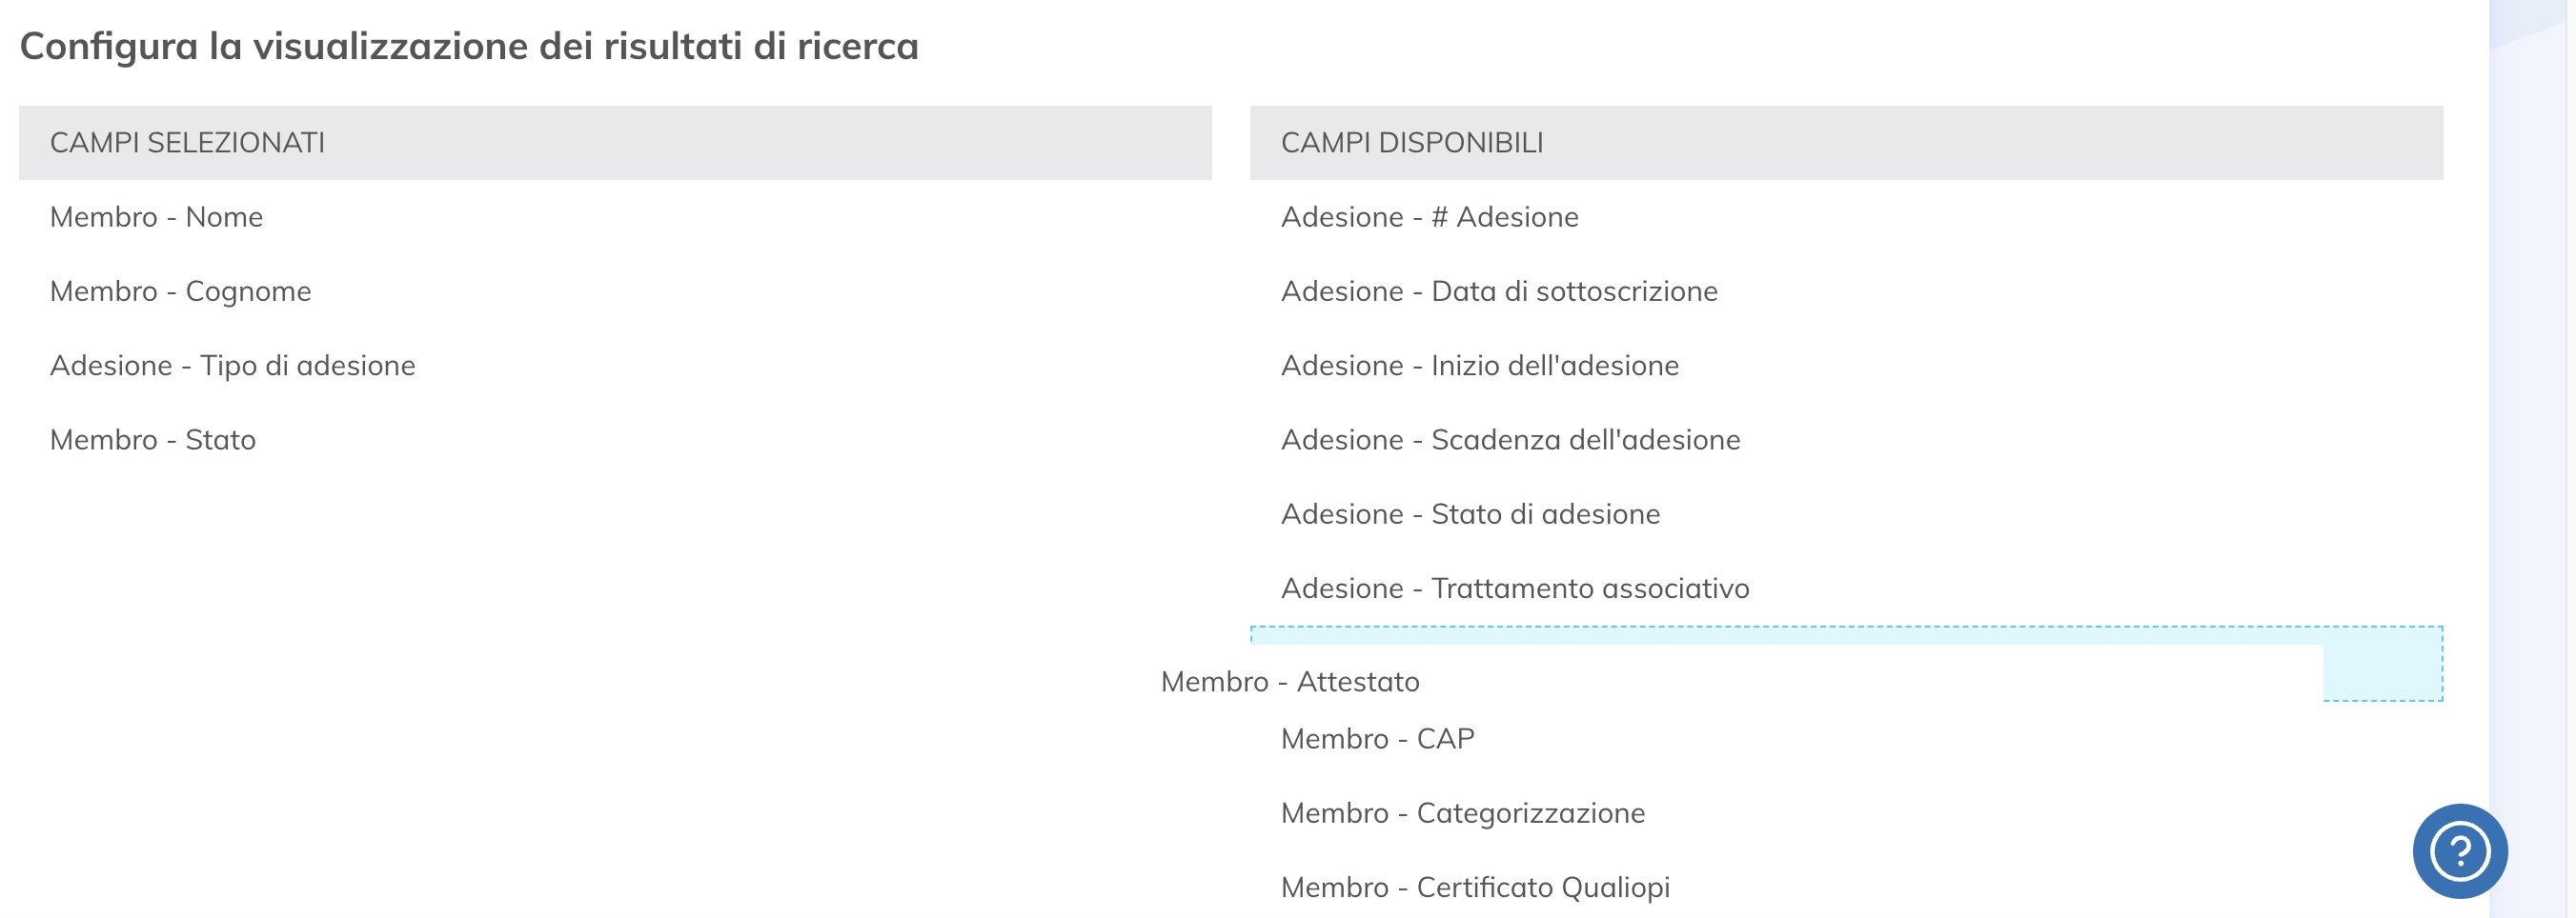The height and width of the screenshot is (918, 2576).
Task: Click "Adesione - Inizio dell'adesione" entry
Action: tap(1481, 365)
